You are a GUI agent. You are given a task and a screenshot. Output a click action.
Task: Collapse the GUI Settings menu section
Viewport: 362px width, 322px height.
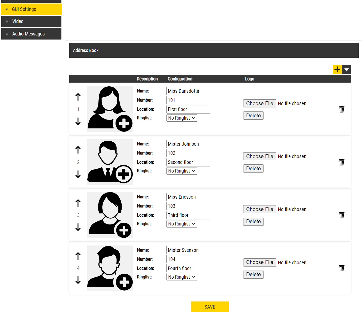pos(31,9)
